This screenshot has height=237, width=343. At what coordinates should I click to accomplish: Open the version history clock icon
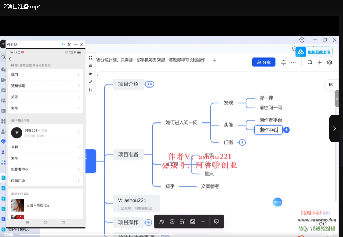pyautogui.click(x=302, y=40)
